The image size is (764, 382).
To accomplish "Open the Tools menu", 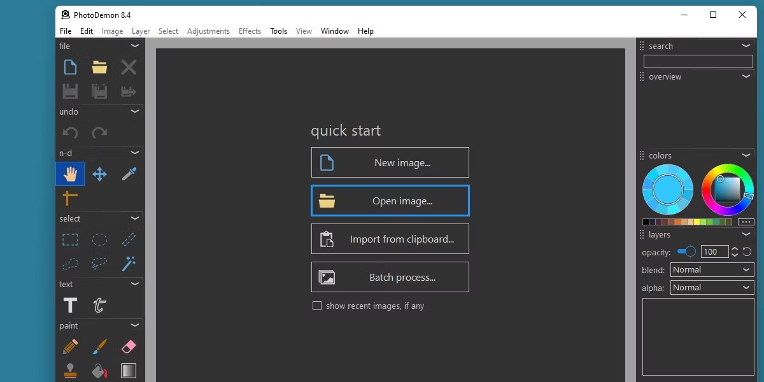I will pos(278,31).
